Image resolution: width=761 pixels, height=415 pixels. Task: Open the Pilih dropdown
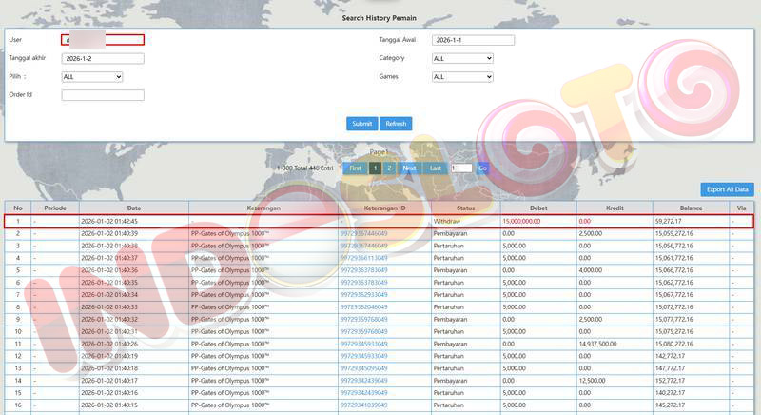pyautogui.click(x=92, y=77)
